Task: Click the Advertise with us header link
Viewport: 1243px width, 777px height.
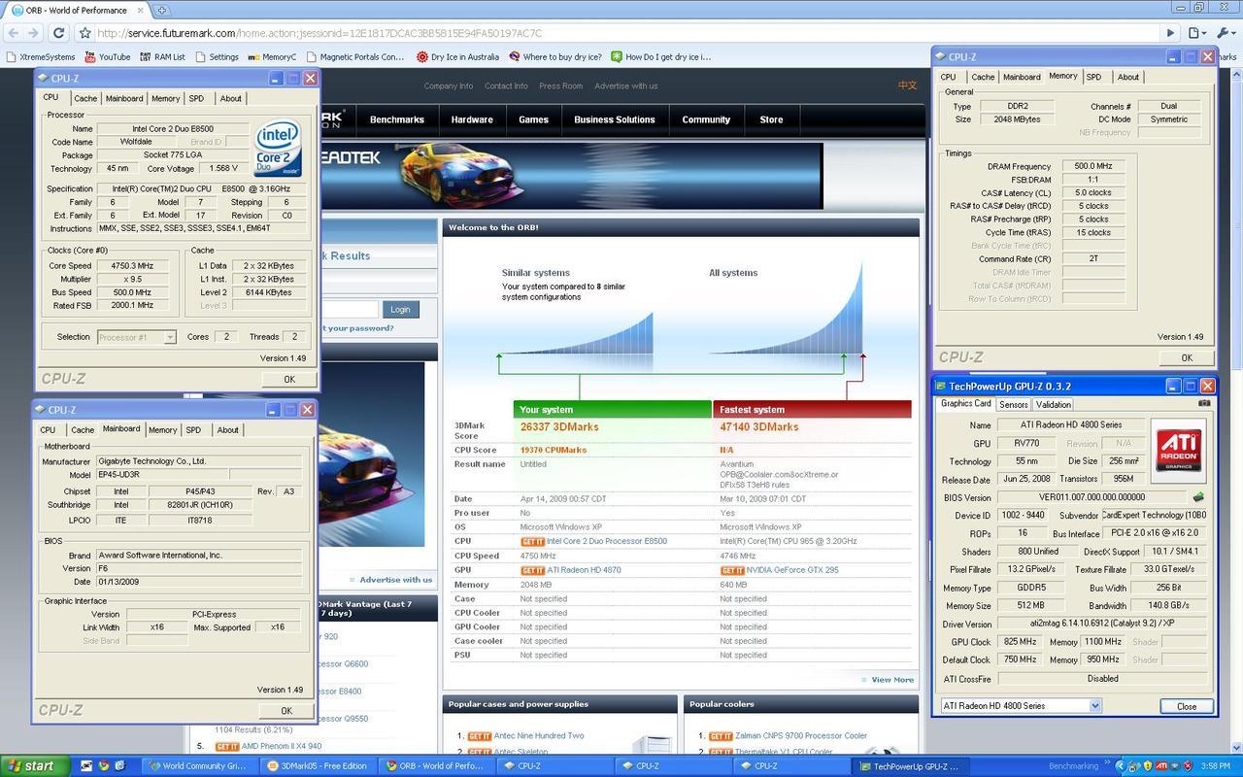Action: pos(626,85)
